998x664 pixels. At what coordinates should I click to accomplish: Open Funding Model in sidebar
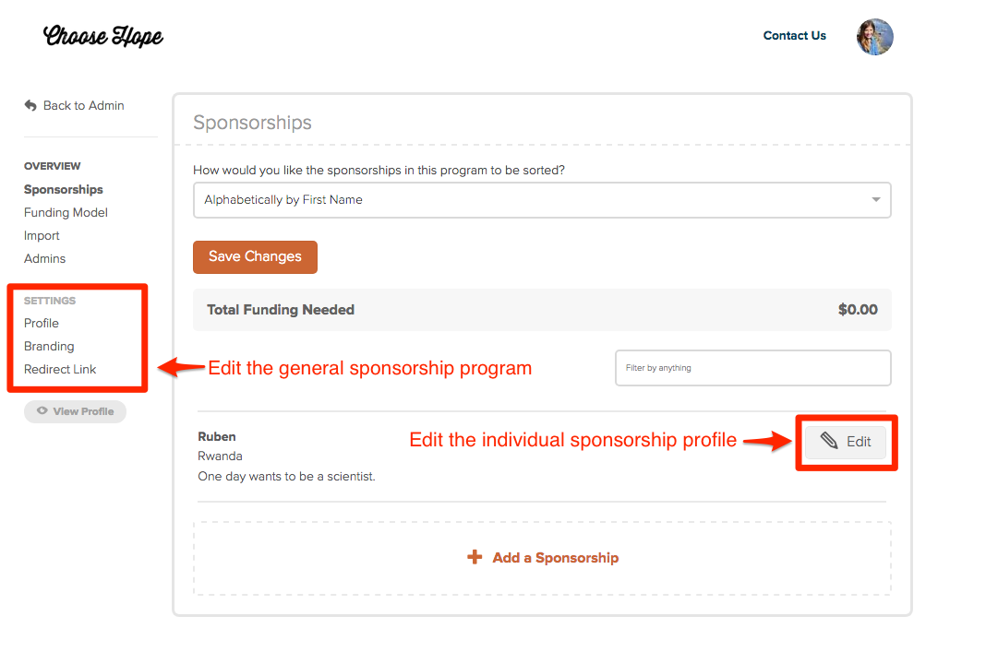coord(66,212)
